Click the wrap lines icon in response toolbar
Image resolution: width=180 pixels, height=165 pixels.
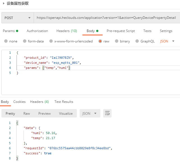pyautogui.click(x=107, y=113)
